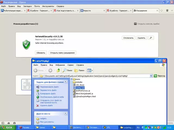Screen dimensions: 174x130
Task: Click Переместить файл task link
Action: 48,90
